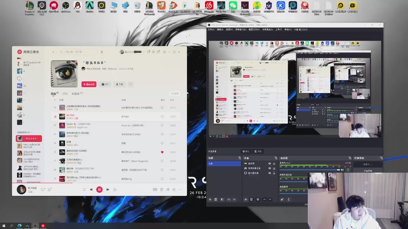Select the songs tab of playlist
The width and height of the screenshot is (408, 229).
point(54,94)
